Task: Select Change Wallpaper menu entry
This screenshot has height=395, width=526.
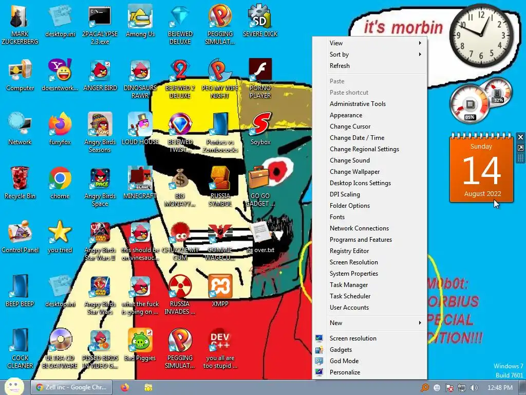Action: [x=370, y=172]
